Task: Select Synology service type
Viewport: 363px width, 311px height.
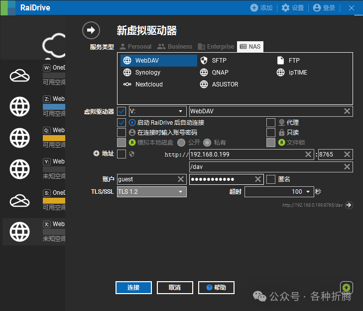Action: point(142,73)
